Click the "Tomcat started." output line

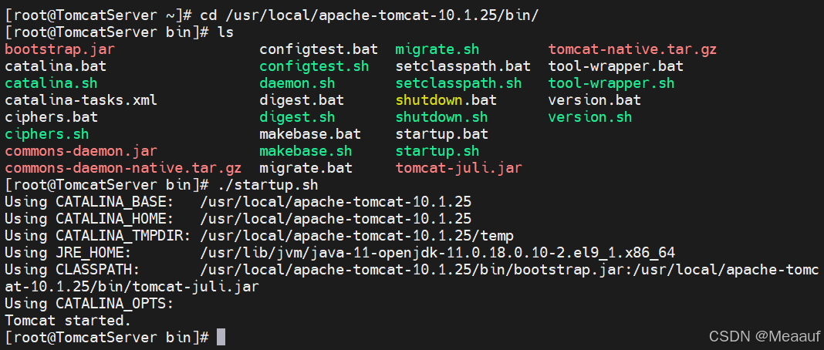tap(68, 320)
